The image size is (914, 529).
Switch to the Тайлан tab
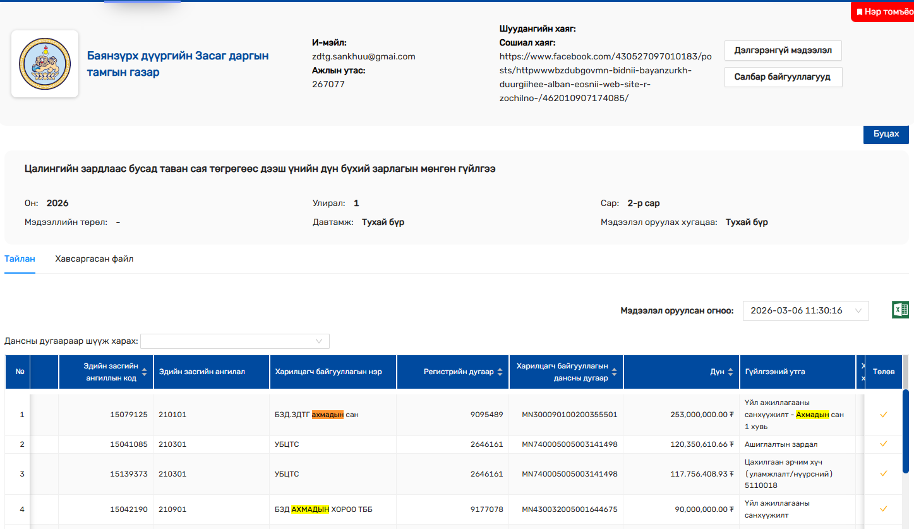tap(20, 259)
